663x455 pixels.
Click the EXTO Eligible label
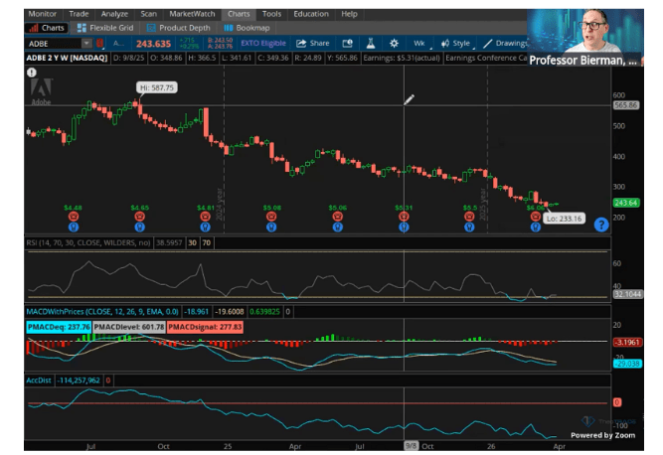[263, 43]
